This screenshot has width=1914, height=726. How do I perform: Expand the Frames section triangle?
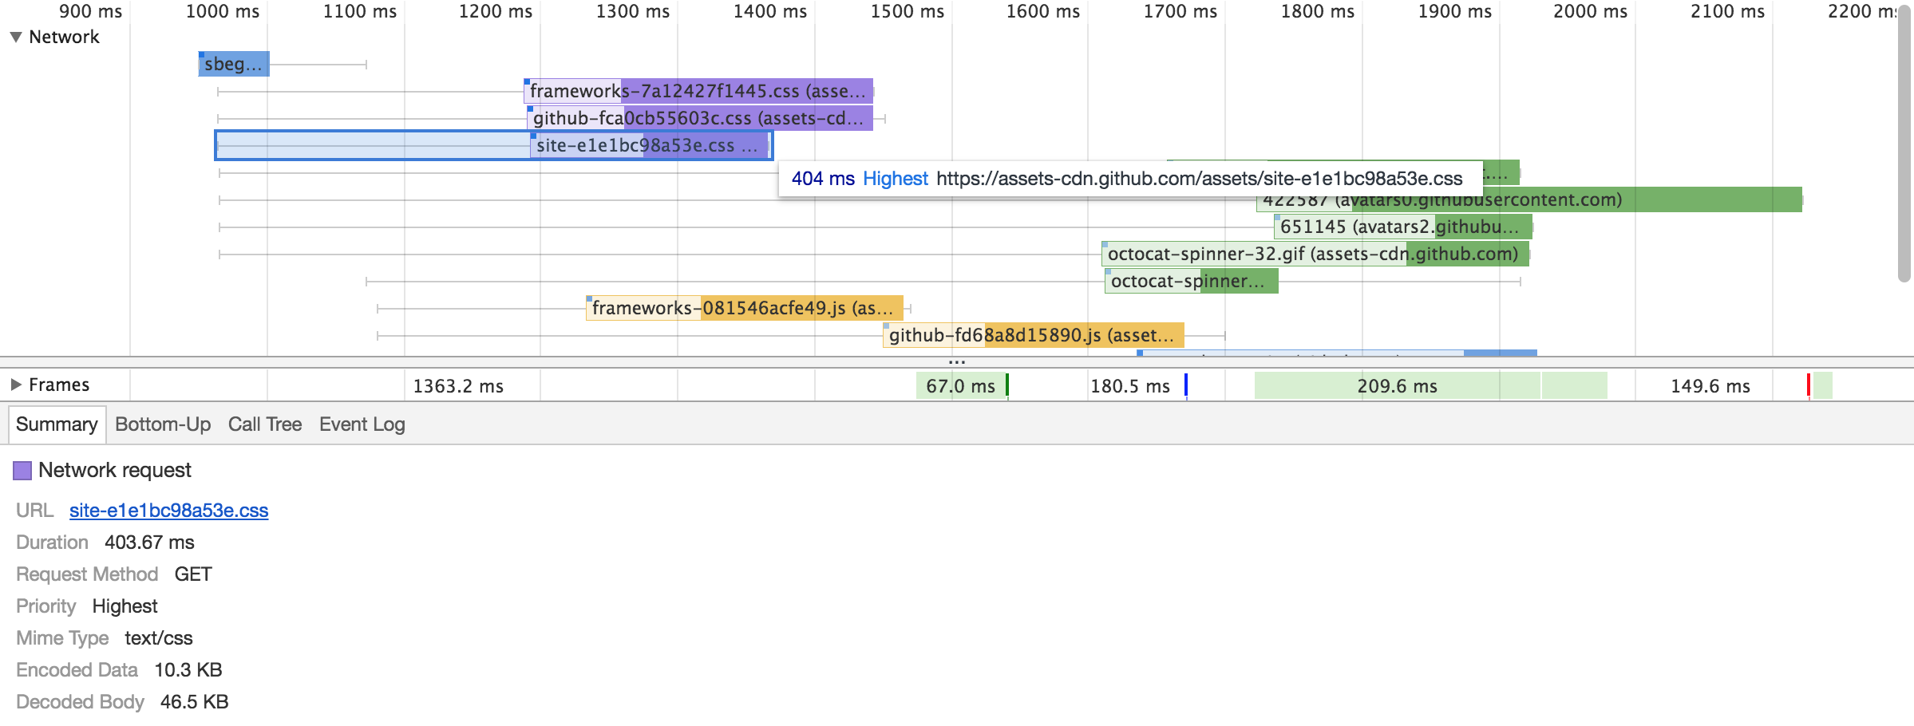[x=15, y=385]
